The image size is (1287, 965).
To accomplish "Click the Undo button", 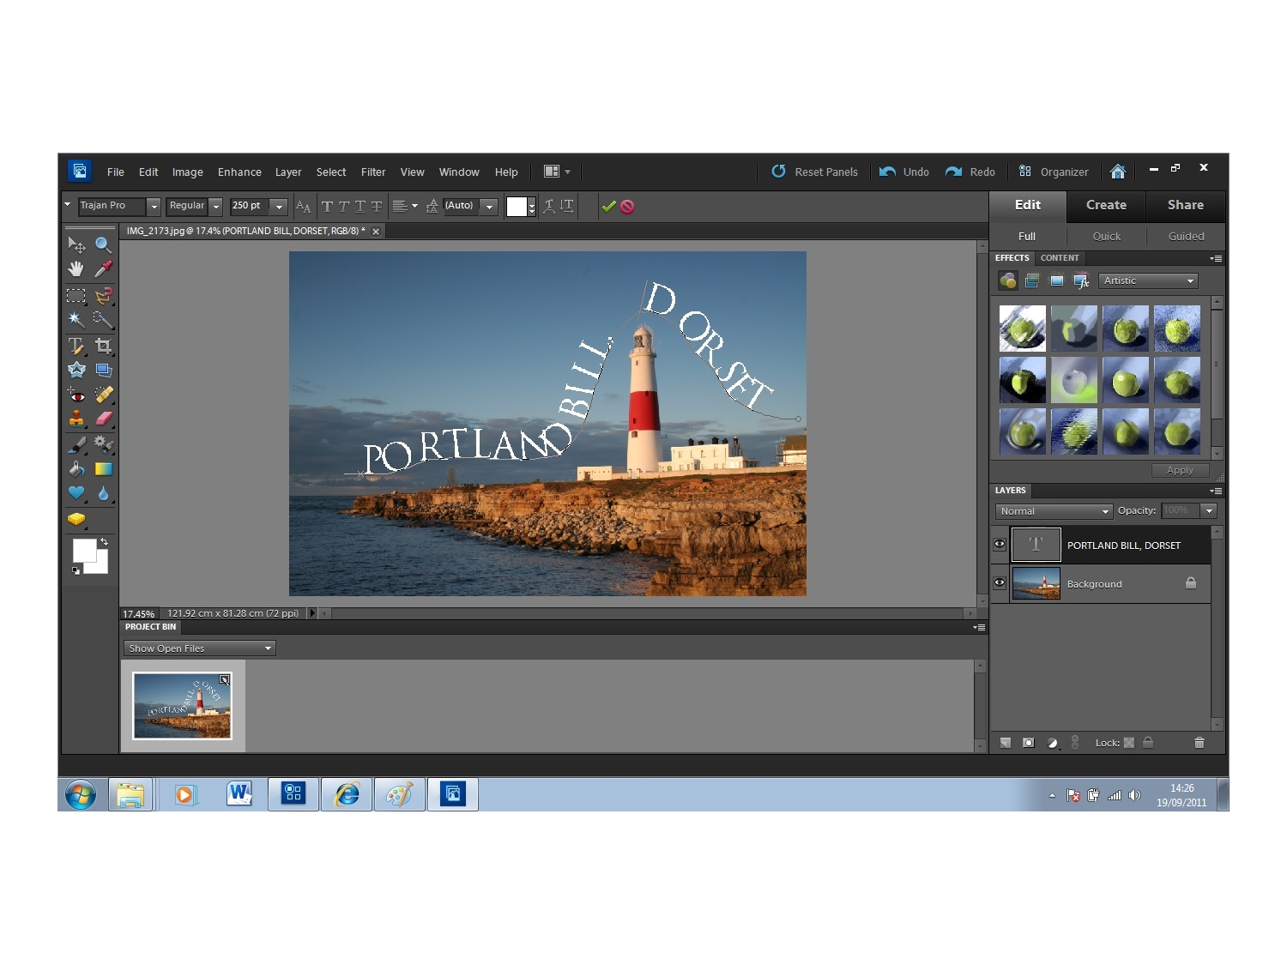I will coord(904,172).
